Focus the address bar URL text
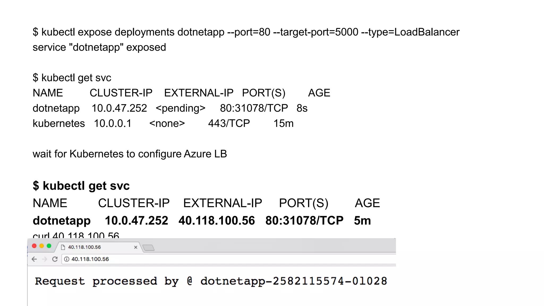The width and height of the screenshot is (544, 306). pos(90,259)
